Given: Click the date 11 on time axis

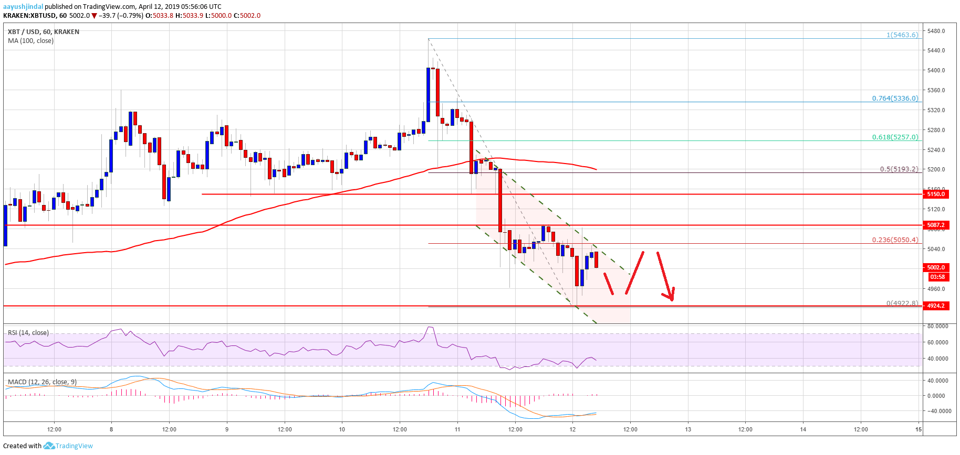Looking at the screenshot, I should [x=457, y=429].
